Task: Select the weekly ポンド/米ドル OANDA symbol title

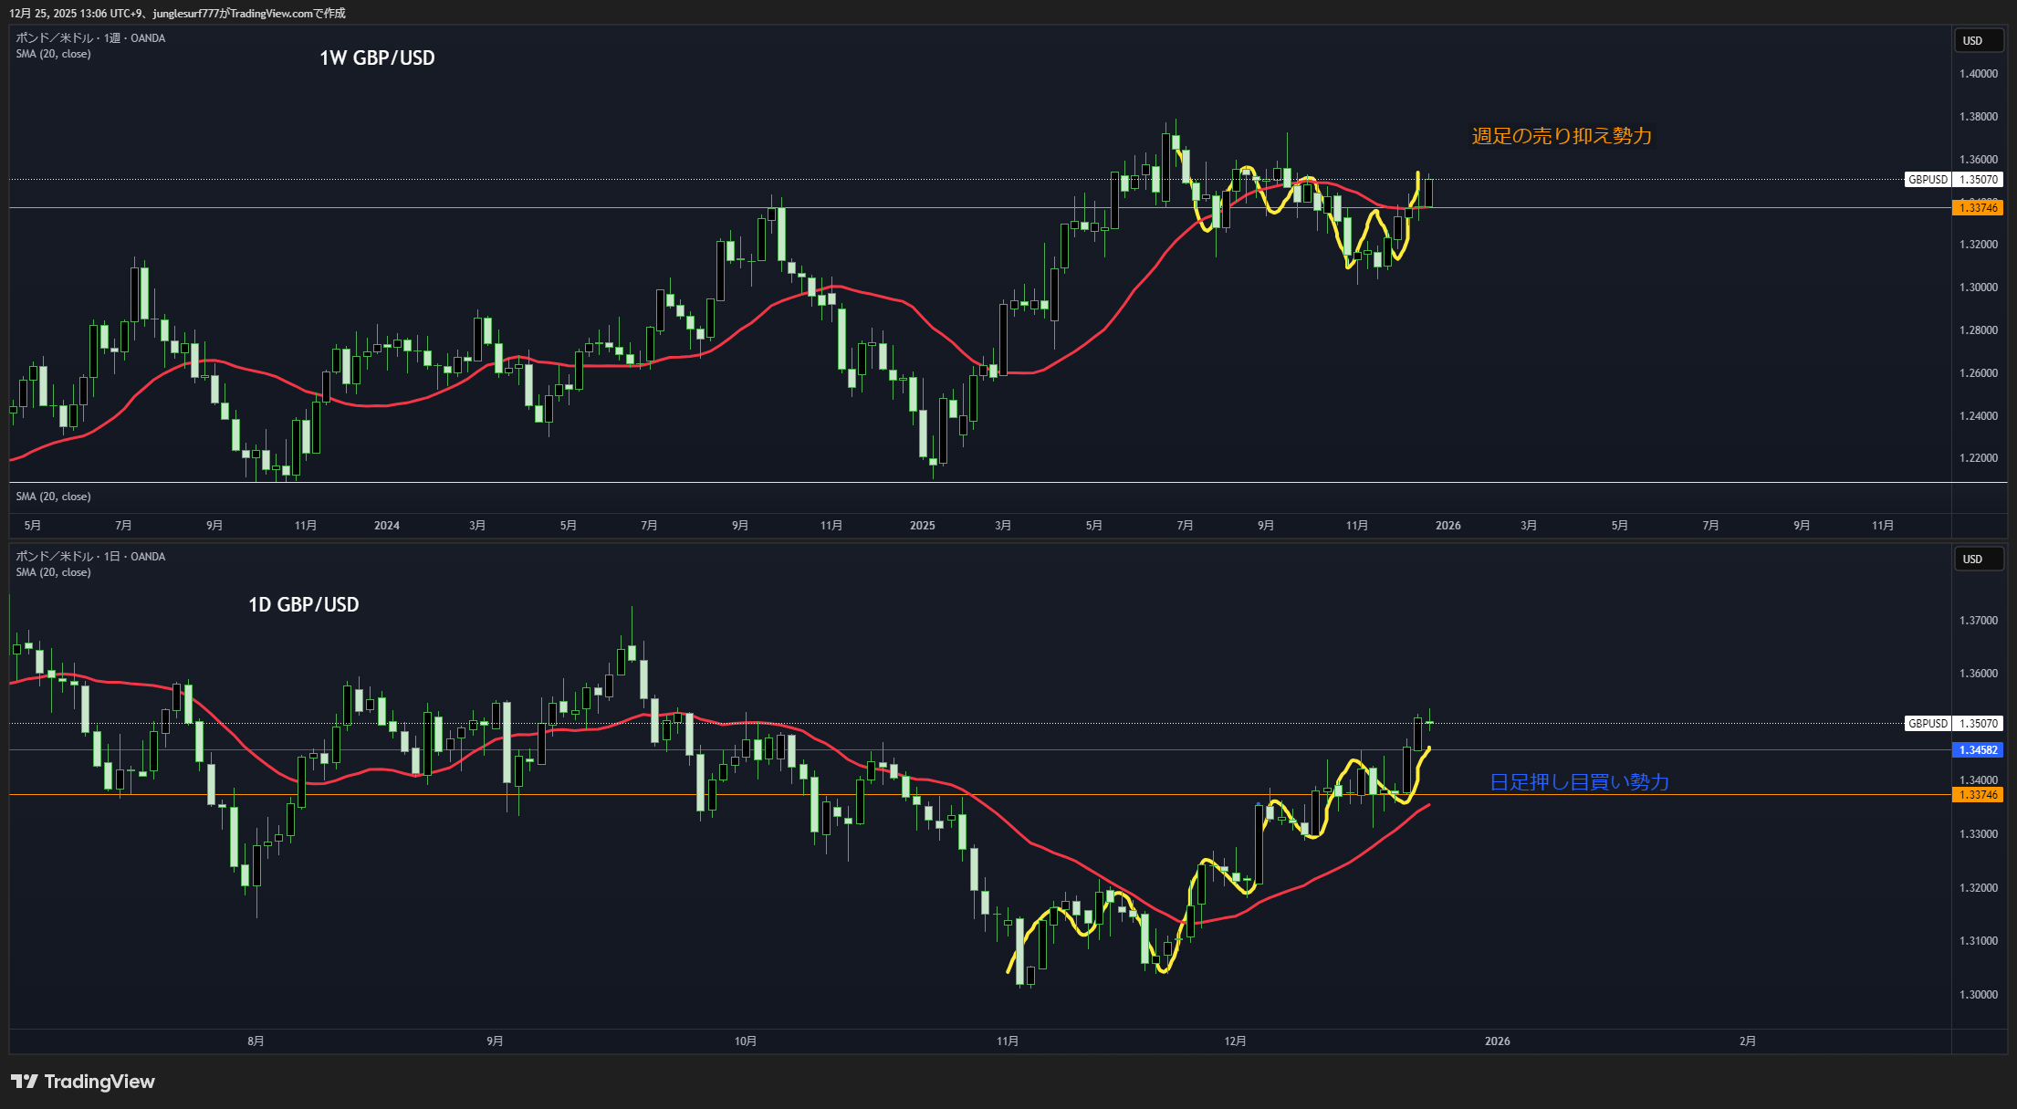Action: tap(90, 38)
